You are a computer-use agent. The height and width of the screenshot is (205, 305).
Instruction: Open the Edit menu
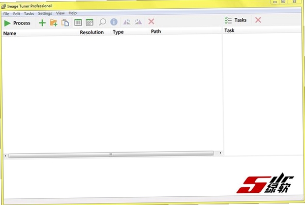tap(17, 14)
